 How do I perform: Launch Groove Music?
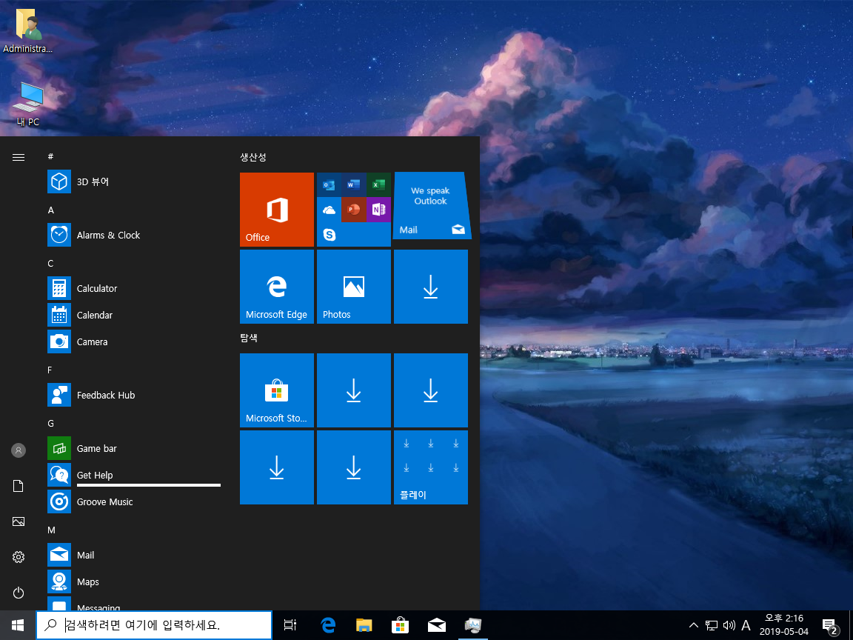(134, 501)
